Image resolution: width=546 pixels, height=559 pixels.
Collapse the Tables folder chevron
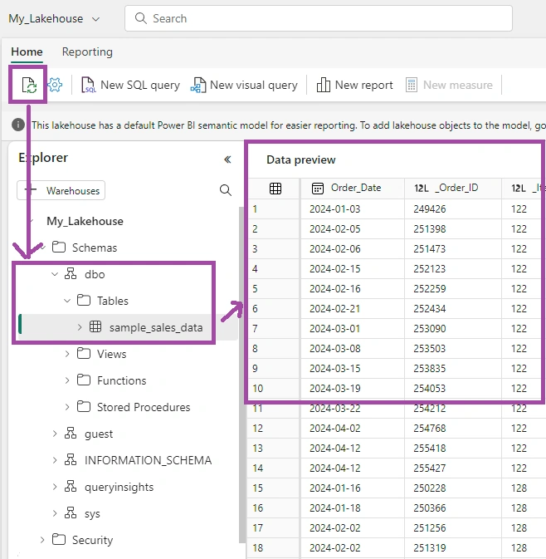coord(67,301)
